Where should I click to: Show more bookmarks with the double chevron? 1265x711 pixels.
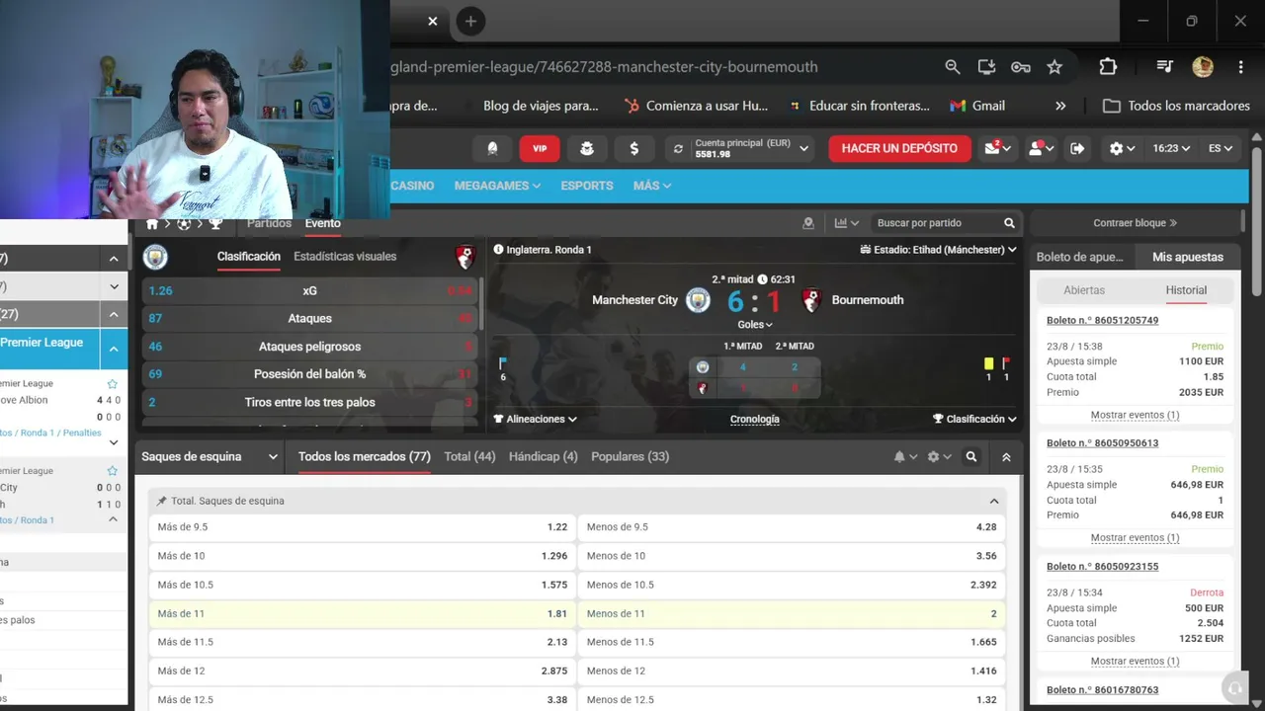[x=1060, y=106]
